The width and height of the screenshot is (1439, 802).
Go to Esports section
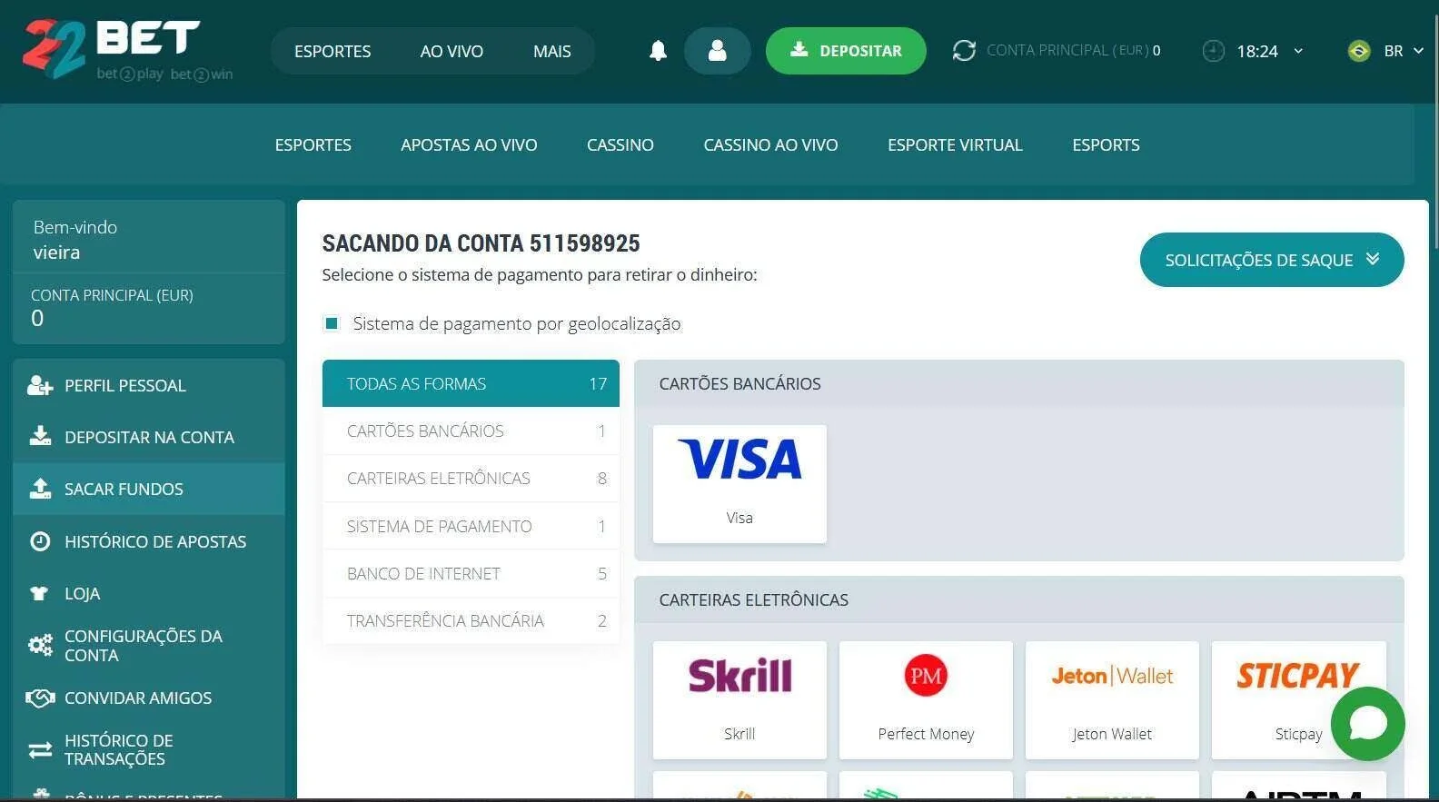pyautogui.click(x=1106, y=144)
